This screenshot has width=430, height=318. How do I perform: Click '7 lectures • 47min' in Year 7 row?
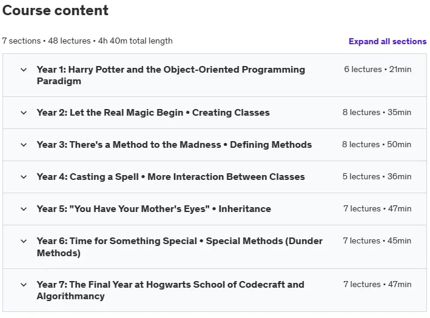pyautogui.click(x=377, y=284)
